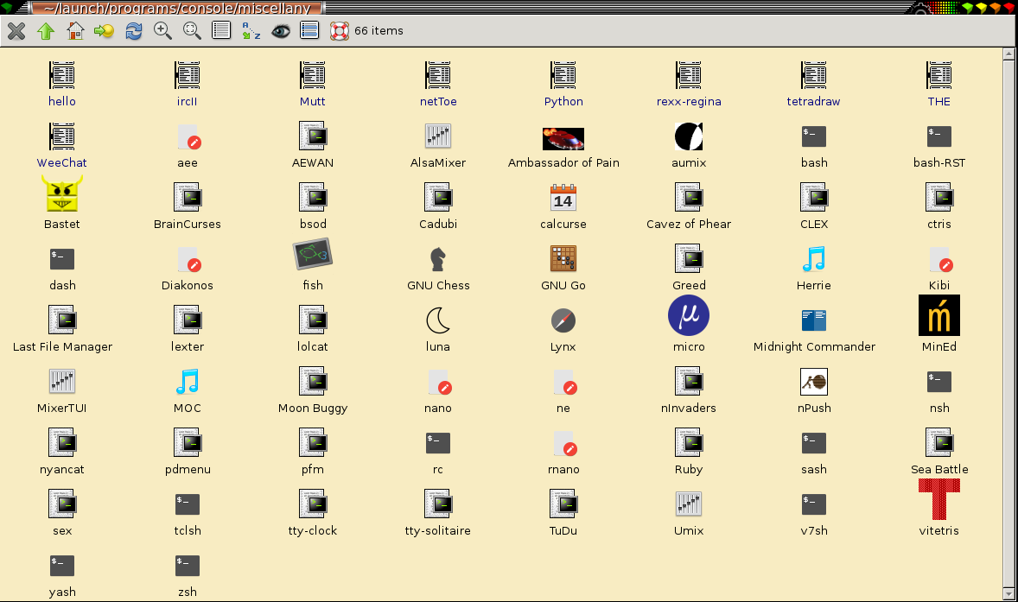This screenshot has height=602, width=1018.
Task: Select the rexx-regina item
Action: 689,85
